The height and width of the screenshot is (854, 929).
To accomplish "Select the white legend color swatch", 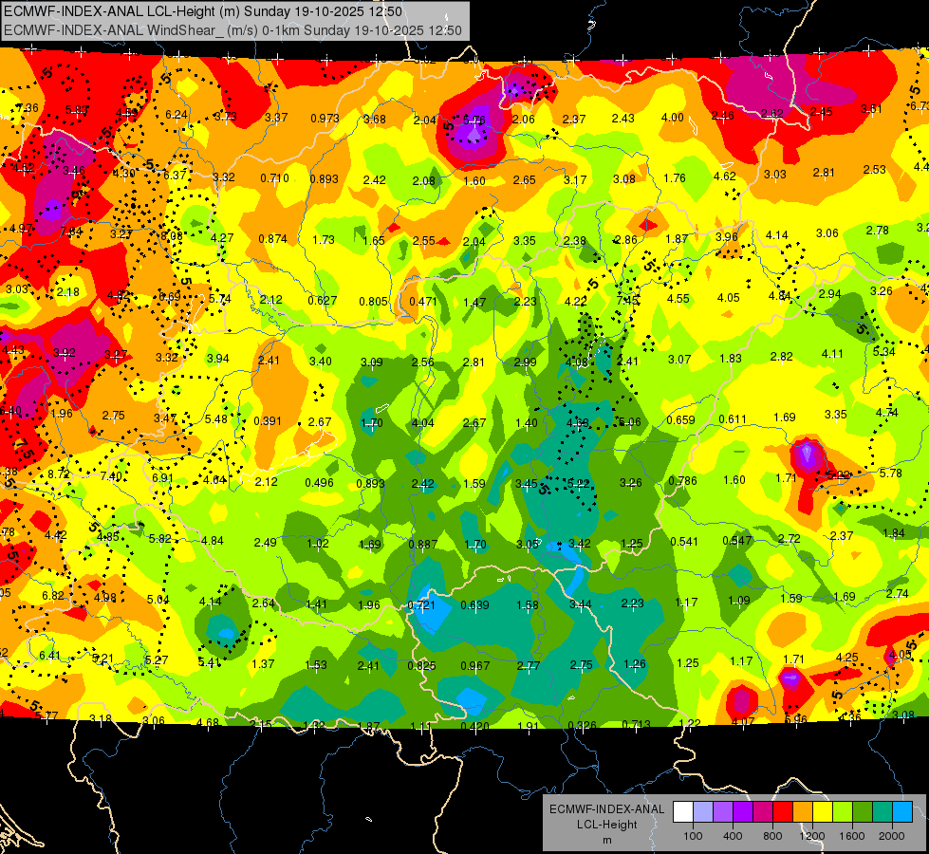I will (683, 811).
